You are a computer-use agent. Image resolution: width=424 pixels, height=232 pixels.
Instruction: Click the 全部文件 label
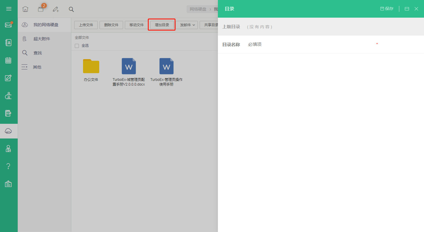click(x=82, y=38)
